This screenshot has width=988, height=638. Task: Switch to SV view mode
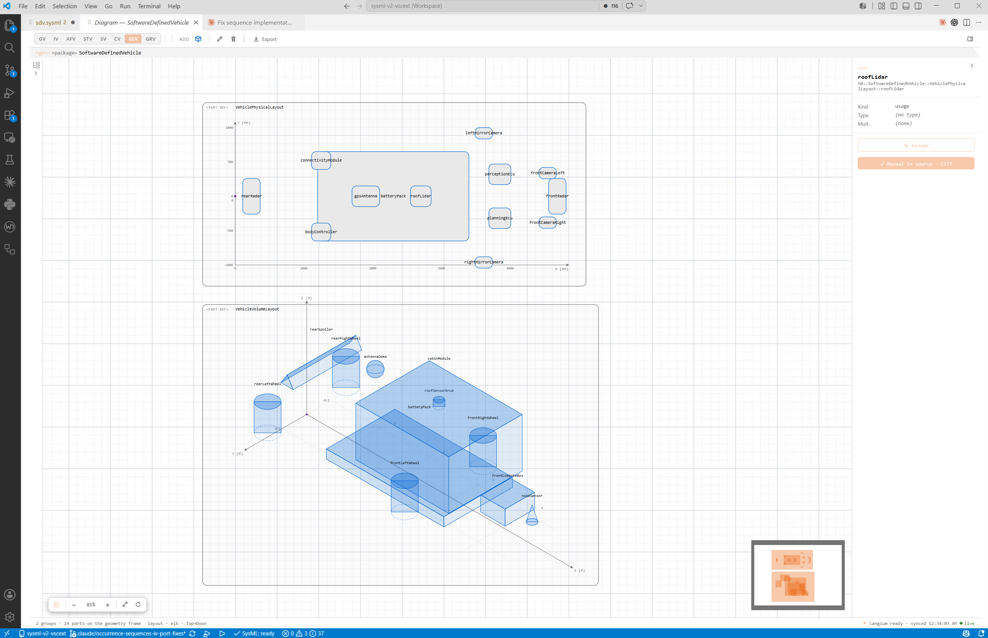click(103, 39)
